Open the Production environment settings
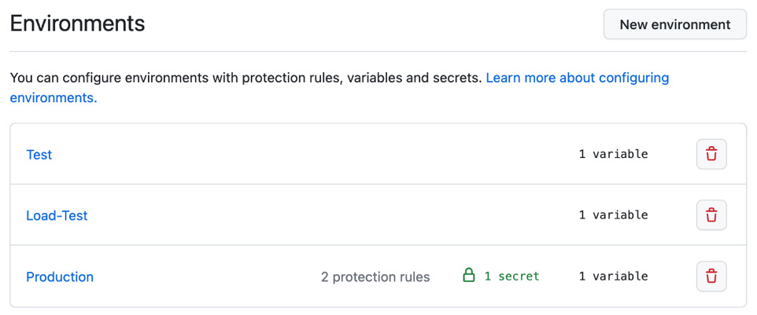The height and width of the screenshot is (315, 757). (x=60, y=277)
